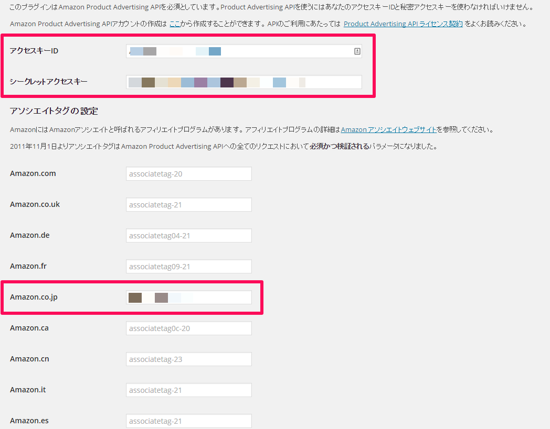The width and height of the screenshot is (550, 429).
Task: Click the アクセスキーID input field
Action: [244, 51]
